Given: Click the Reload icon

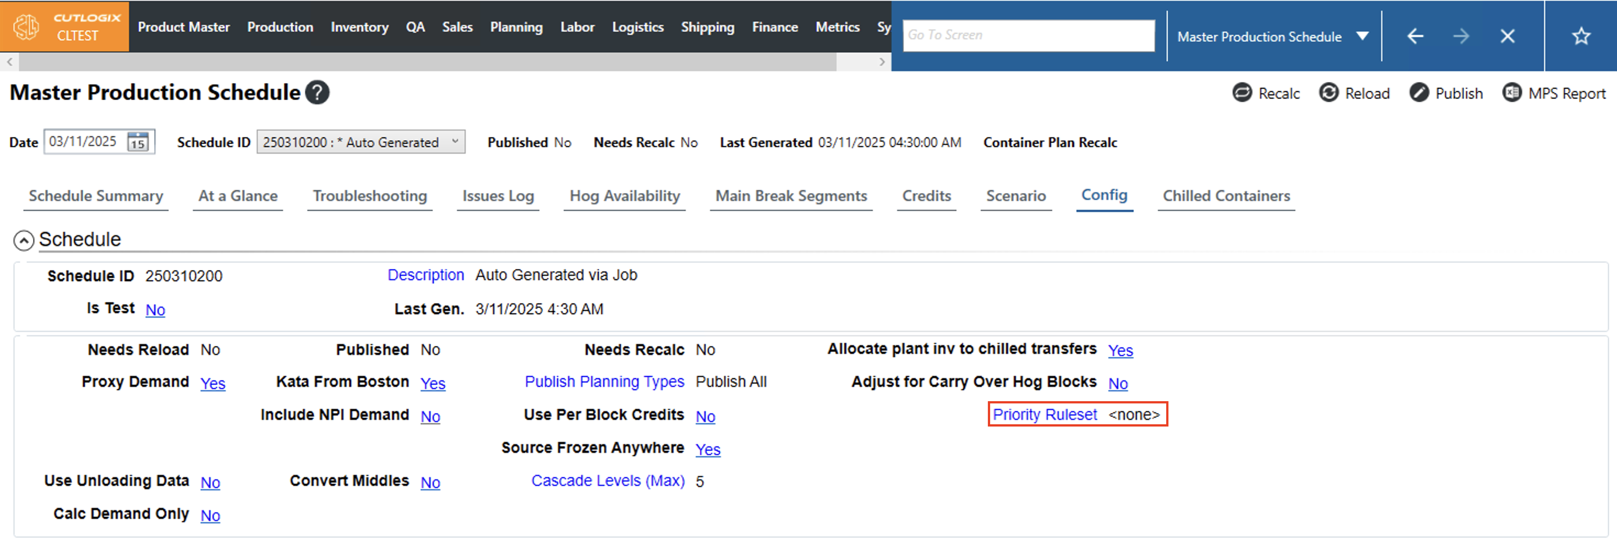Looking at the screenshot, I should [1328, 93].
